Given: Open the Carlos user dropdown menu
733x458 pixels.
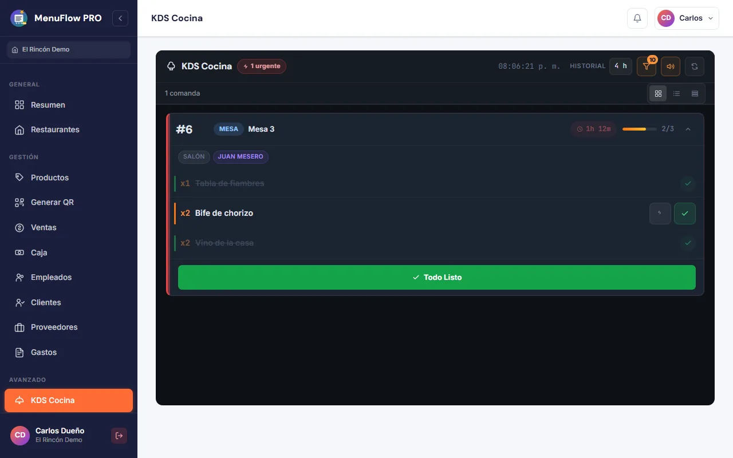Looking at the screenshot, I should [x=687, y=18].
